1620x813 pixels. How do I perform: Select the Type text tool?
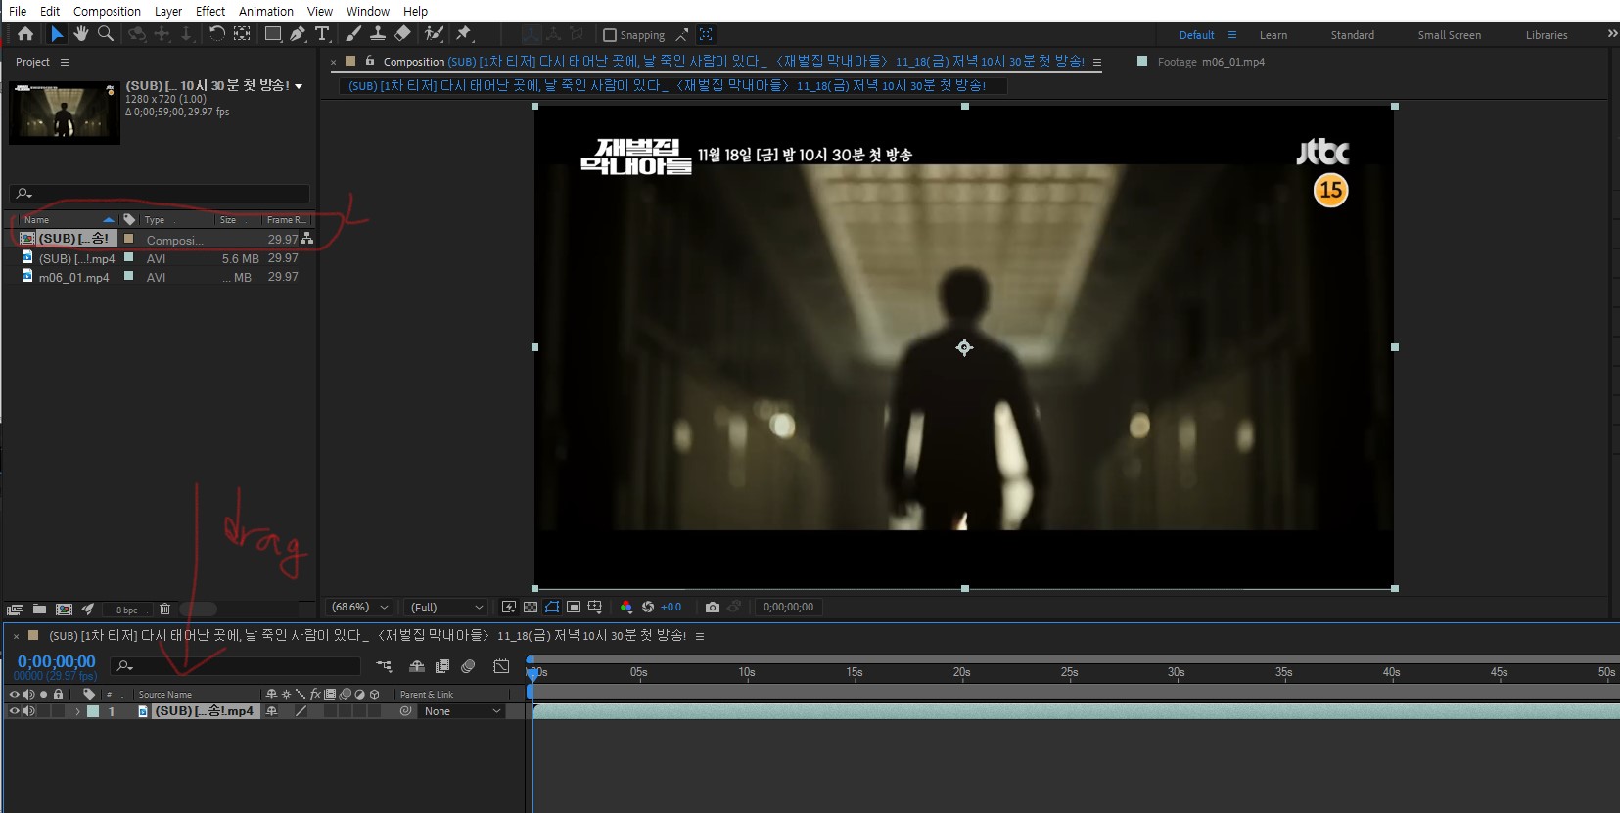(322, 34)
